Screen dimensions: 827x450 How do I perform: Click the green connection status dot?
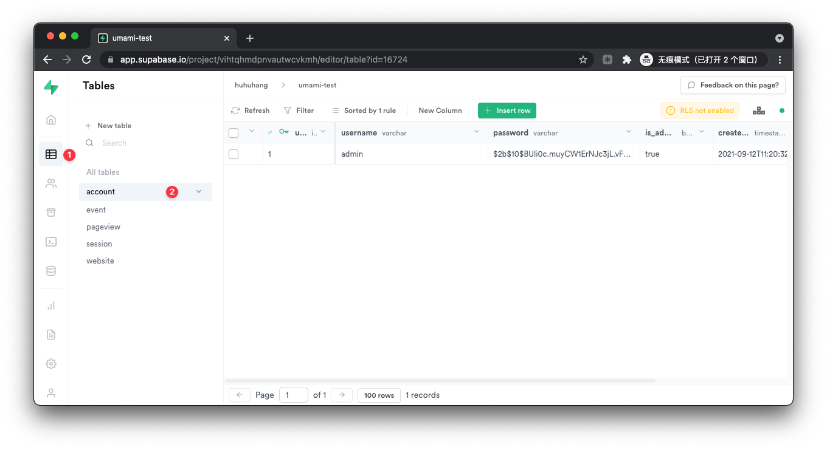782,111
